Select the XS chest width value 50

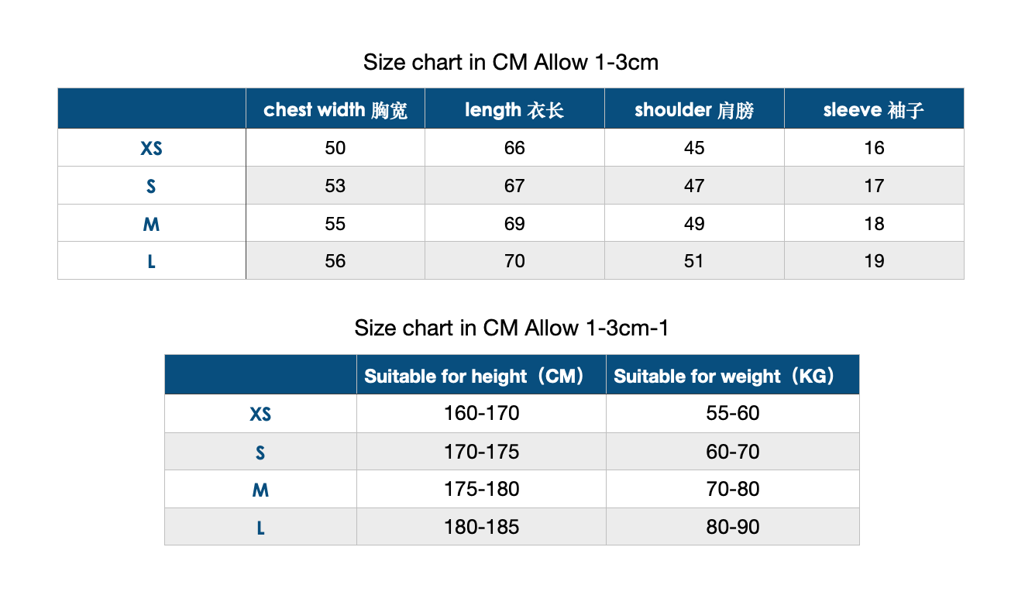coord(335,148)
